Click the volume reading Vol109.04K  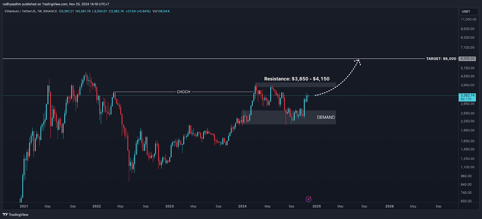[x=161, y=11]
